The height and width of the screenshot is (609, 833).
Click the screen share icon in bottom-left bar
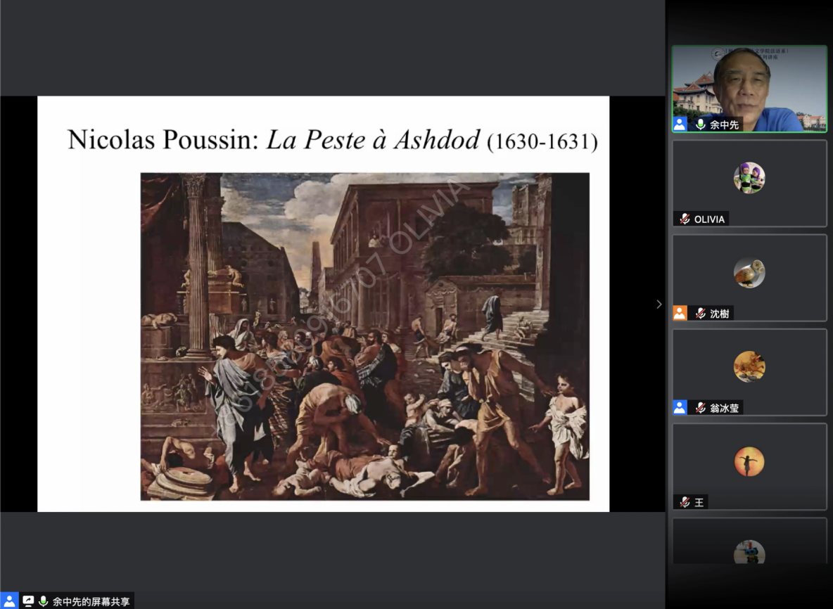pos(28,601)
